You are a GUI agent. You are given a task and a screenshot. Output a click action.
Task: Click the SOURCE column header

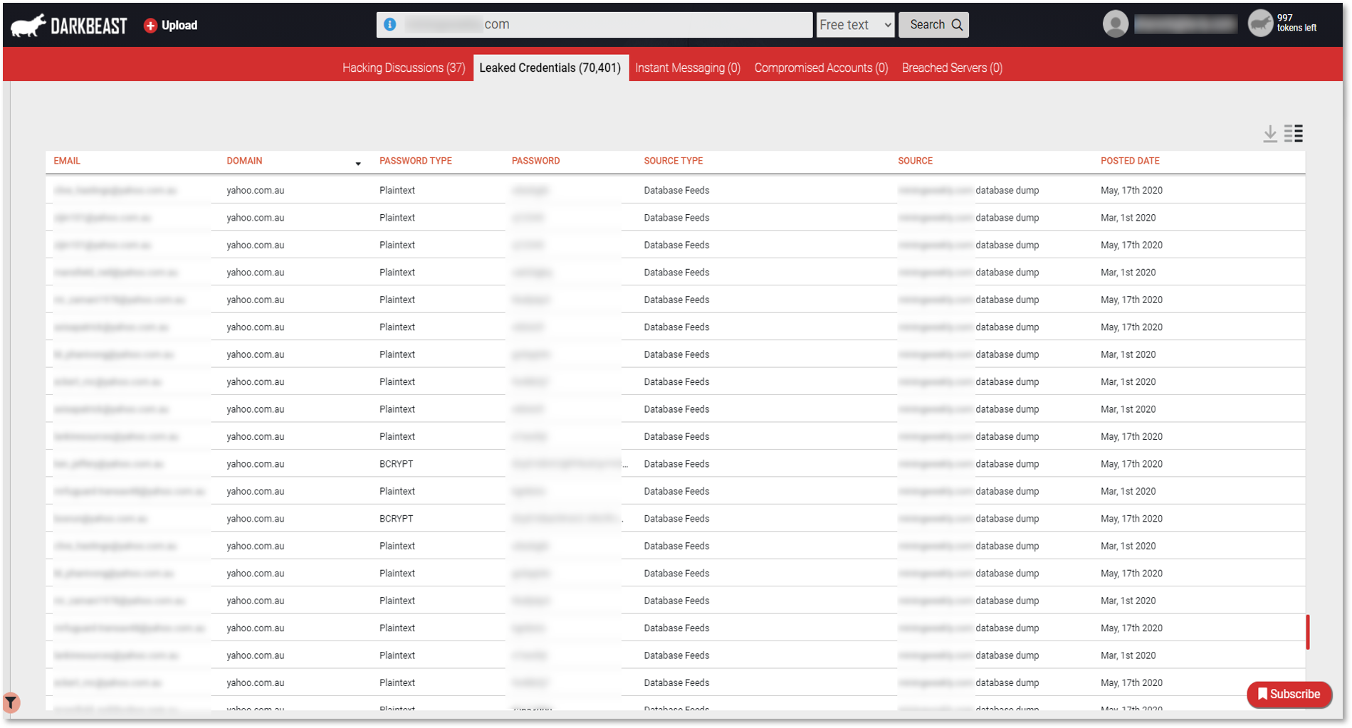coord(915,161)
